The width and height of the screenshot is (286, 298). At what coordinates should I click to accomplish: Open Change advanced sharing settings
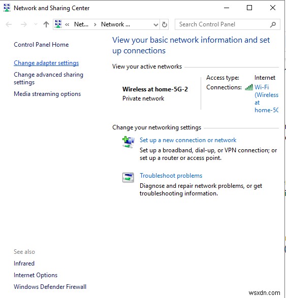48,78
